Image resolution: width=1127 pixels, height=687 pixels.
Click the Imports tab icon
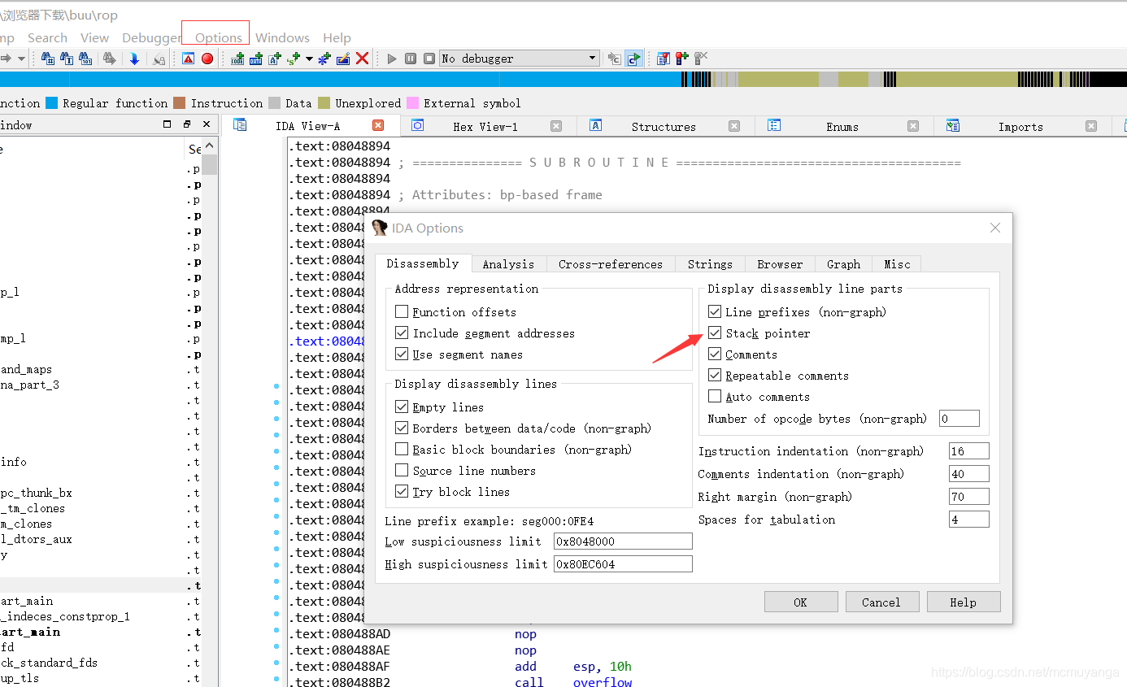pos(952,124)
